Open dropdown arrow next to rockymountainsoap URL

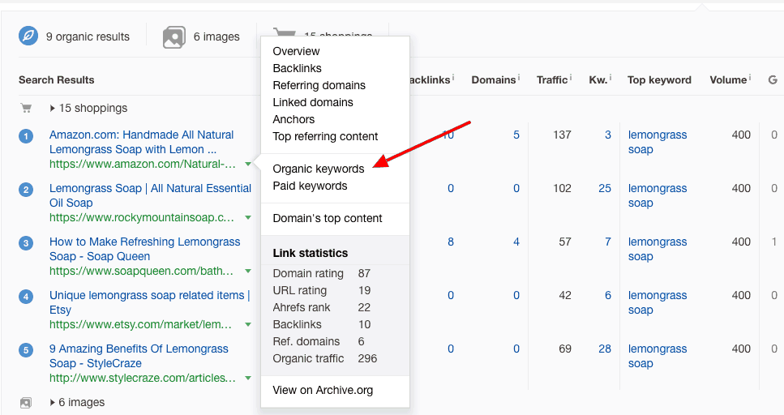(x=248, y=217)
